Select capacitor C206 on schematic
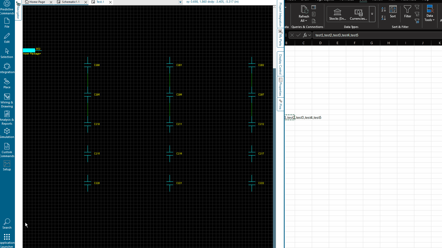 coord(170,95)
